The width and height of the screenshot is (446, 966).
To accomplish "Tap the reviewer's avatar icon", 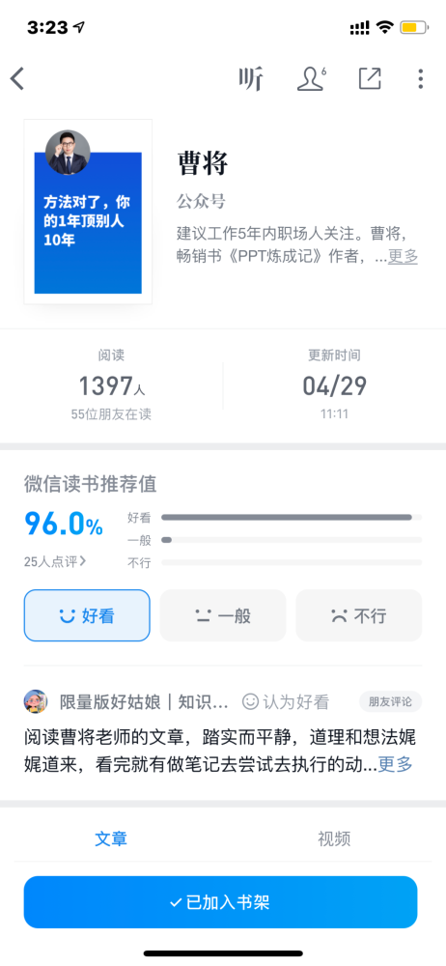I will click(x=35, y=701).
